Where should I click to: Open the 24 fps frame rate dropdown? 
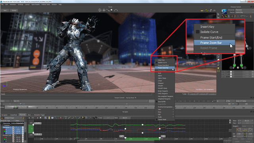tap(230, 101)
